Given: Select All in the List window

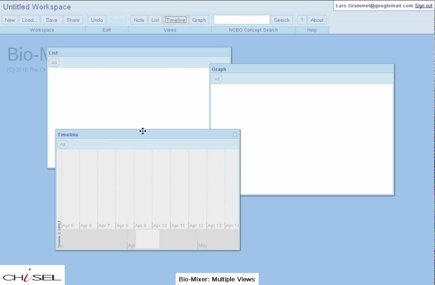Looking at the screenshot, I should coord(54,63).
